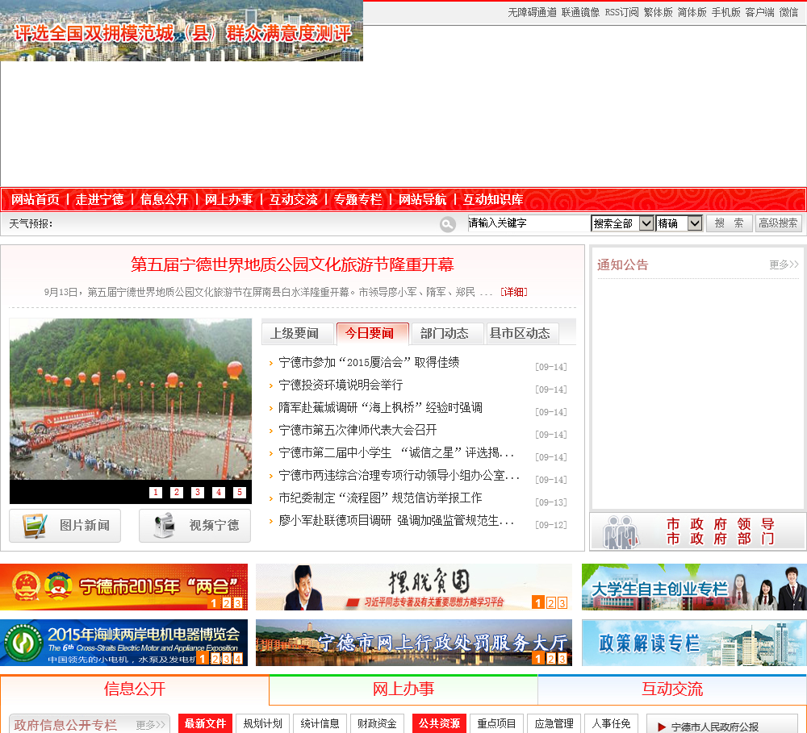Click page 2 on the 行政处罚服务大厅 banner

pyautogui.click(x=550, y=659)
